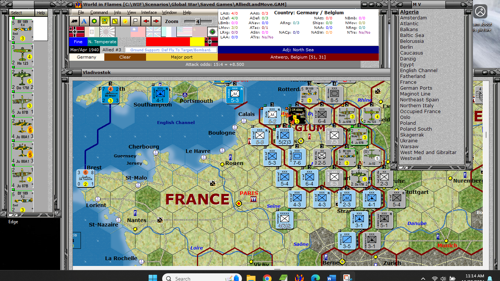Open Google Chrome from the taskbar
The image size is (500, 281).
coord(267,278)
